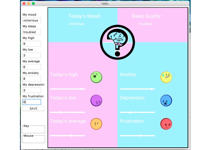The image size is (211, 150).
Task: Focus the My high input field
Action: 32,44
